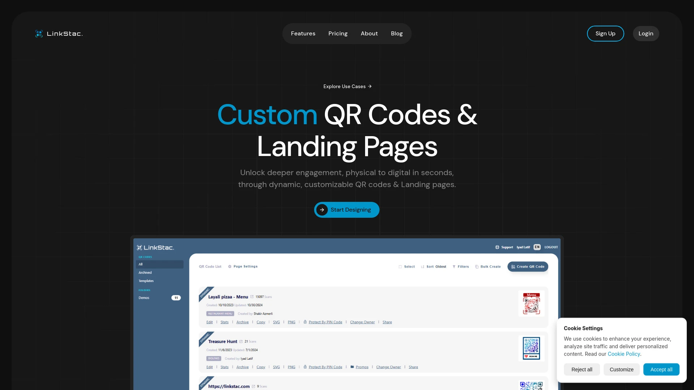
Task: Open Sort Oldest dropdown in QR list
Action: (436, 266)
